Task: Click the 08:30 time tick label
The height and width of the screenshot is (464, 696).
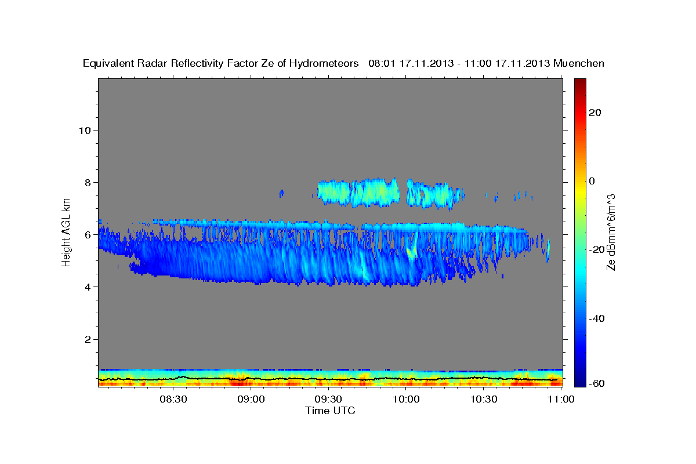Action: pos(173,399)
